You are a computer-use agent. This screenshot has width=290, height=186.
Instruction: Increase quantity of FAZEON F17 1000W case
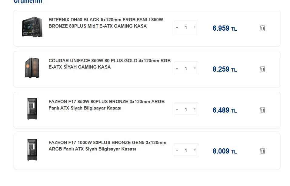coord(195,150)
